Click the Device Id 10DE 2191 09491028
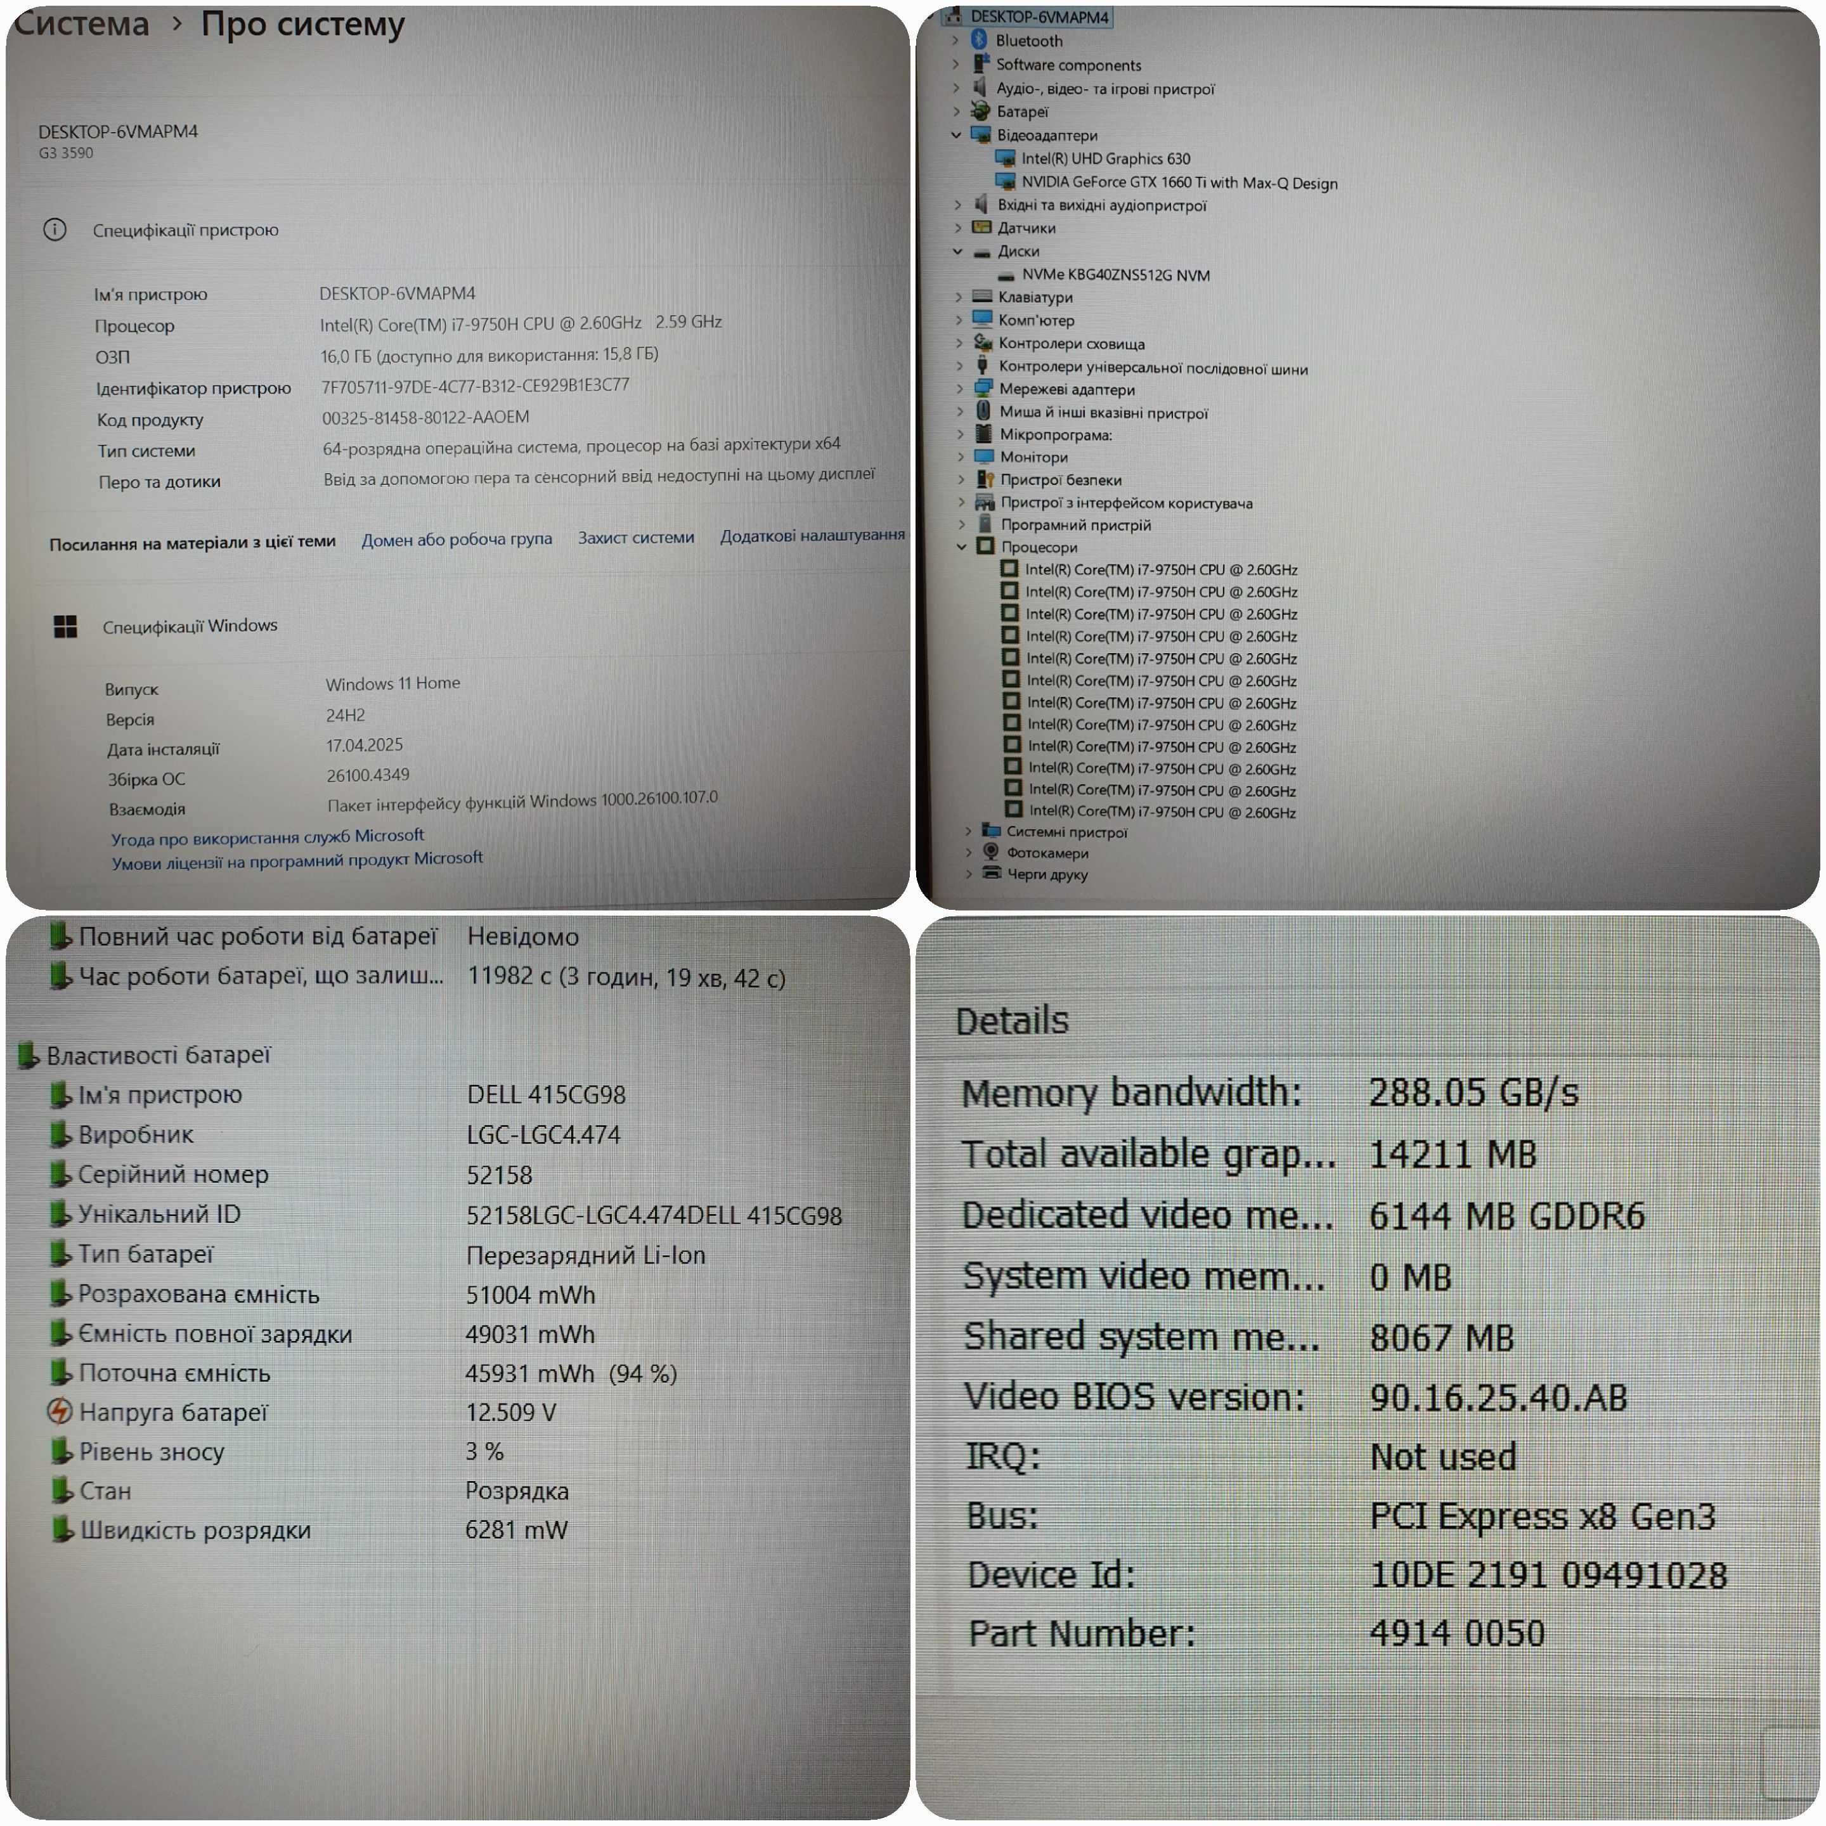This screenshot has height=1826, width=1826. pyautogui.click(x=1549, y=1574)
